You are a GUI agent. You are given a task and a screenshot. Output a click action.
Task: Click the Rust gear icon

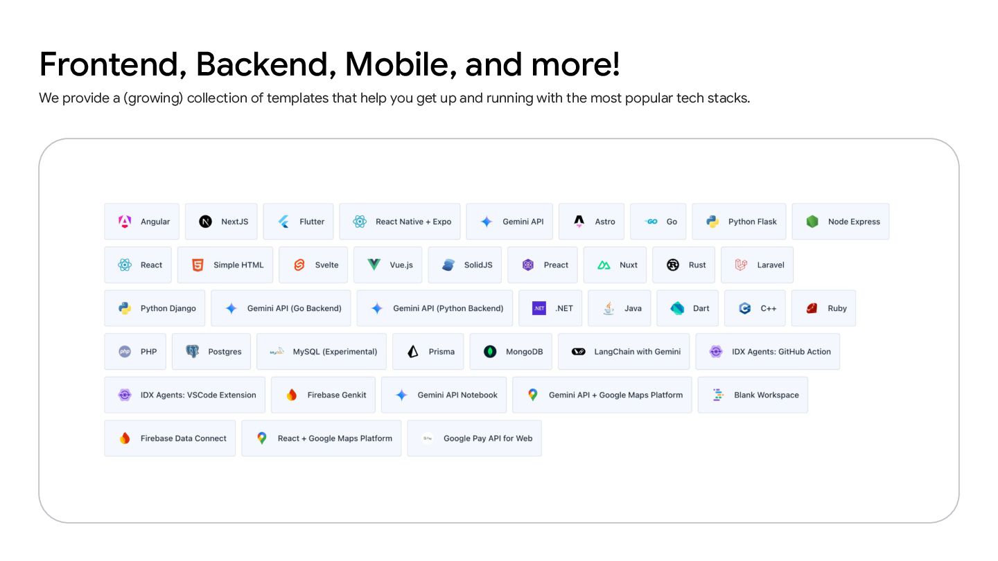click(673, 265)
